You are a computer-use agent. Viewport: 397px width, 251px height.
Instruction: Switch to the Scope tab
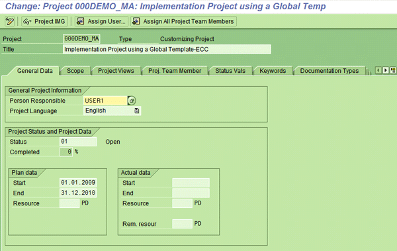pyautogui.click(x=75, y=71)
